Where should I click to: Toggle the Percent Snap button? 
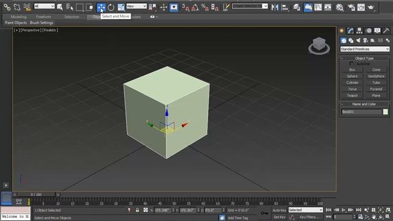204,7
